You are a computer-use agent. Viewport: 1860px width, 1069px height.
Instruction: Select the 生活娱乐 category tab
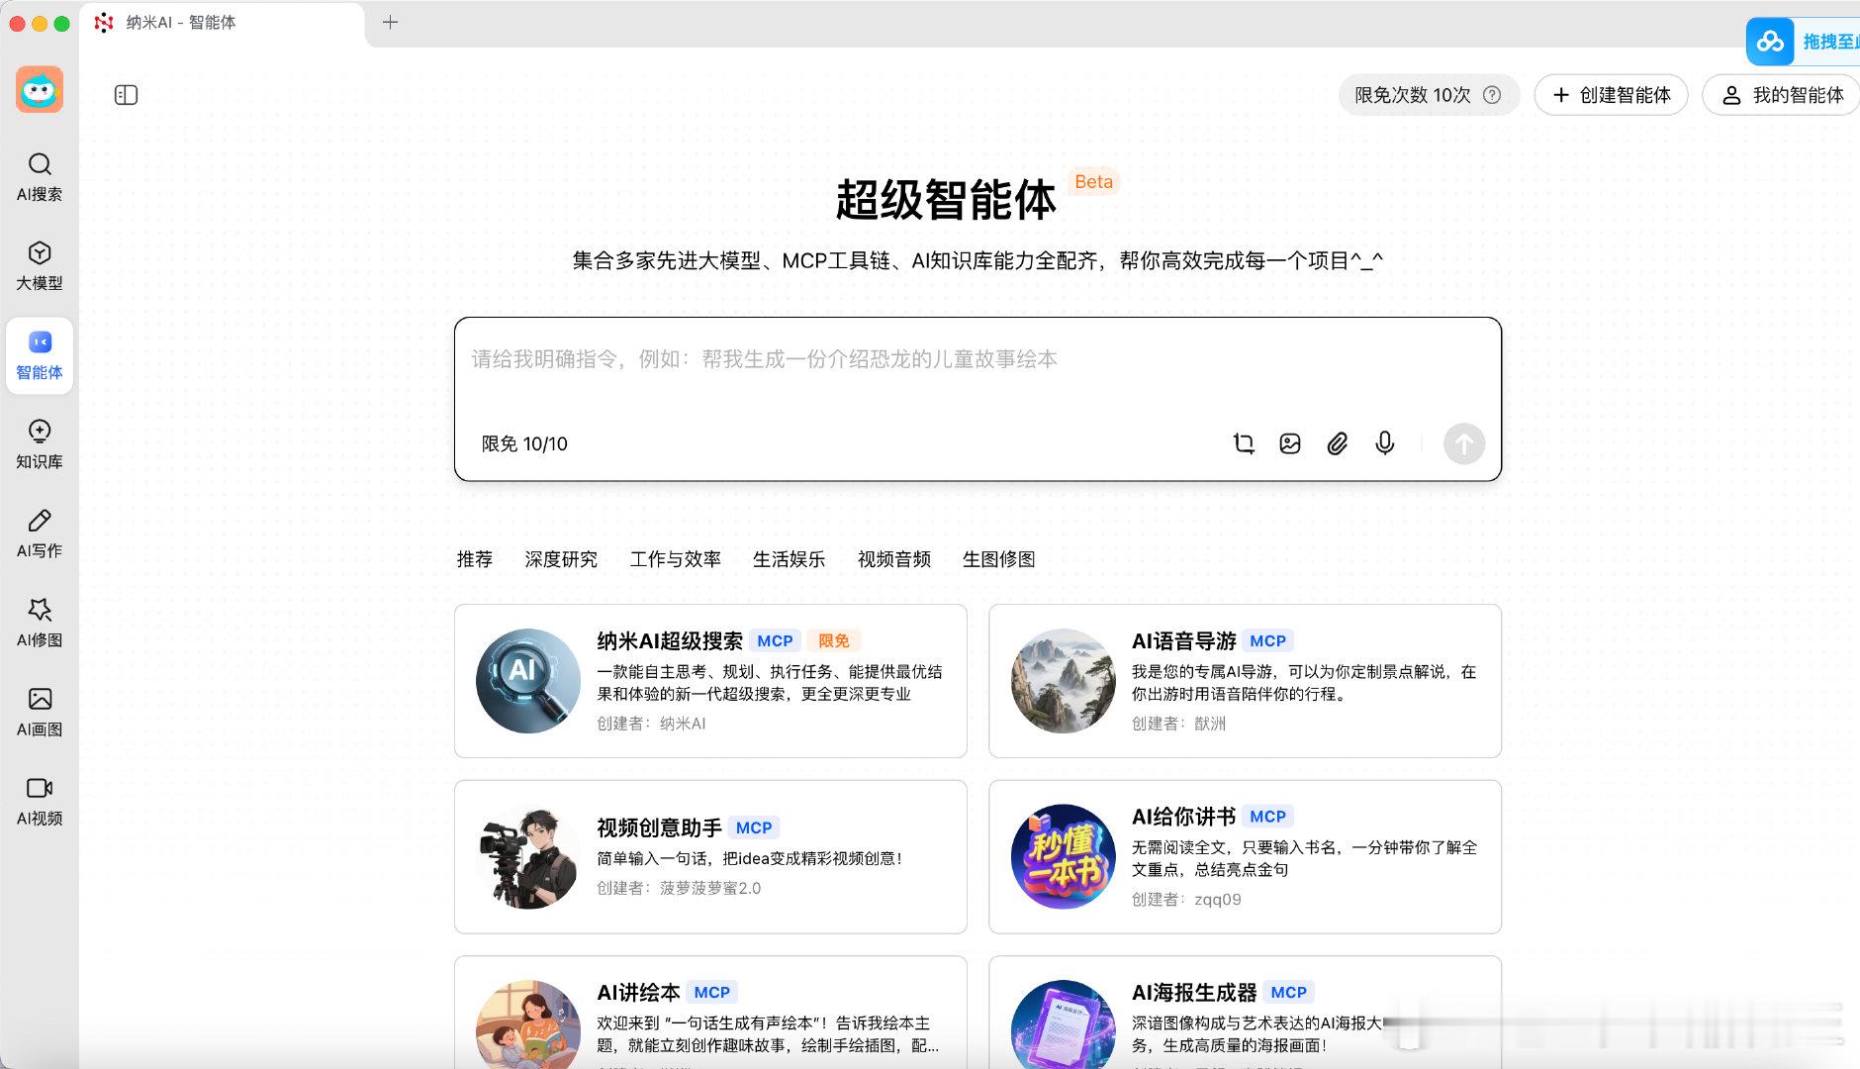pos(790,559)
